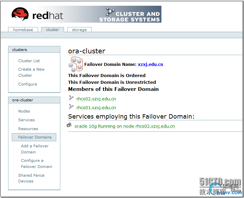Open Shared Fence Devices
Image resolution: width=244 pixels, height=198 pixels.
tap(31, 178)
